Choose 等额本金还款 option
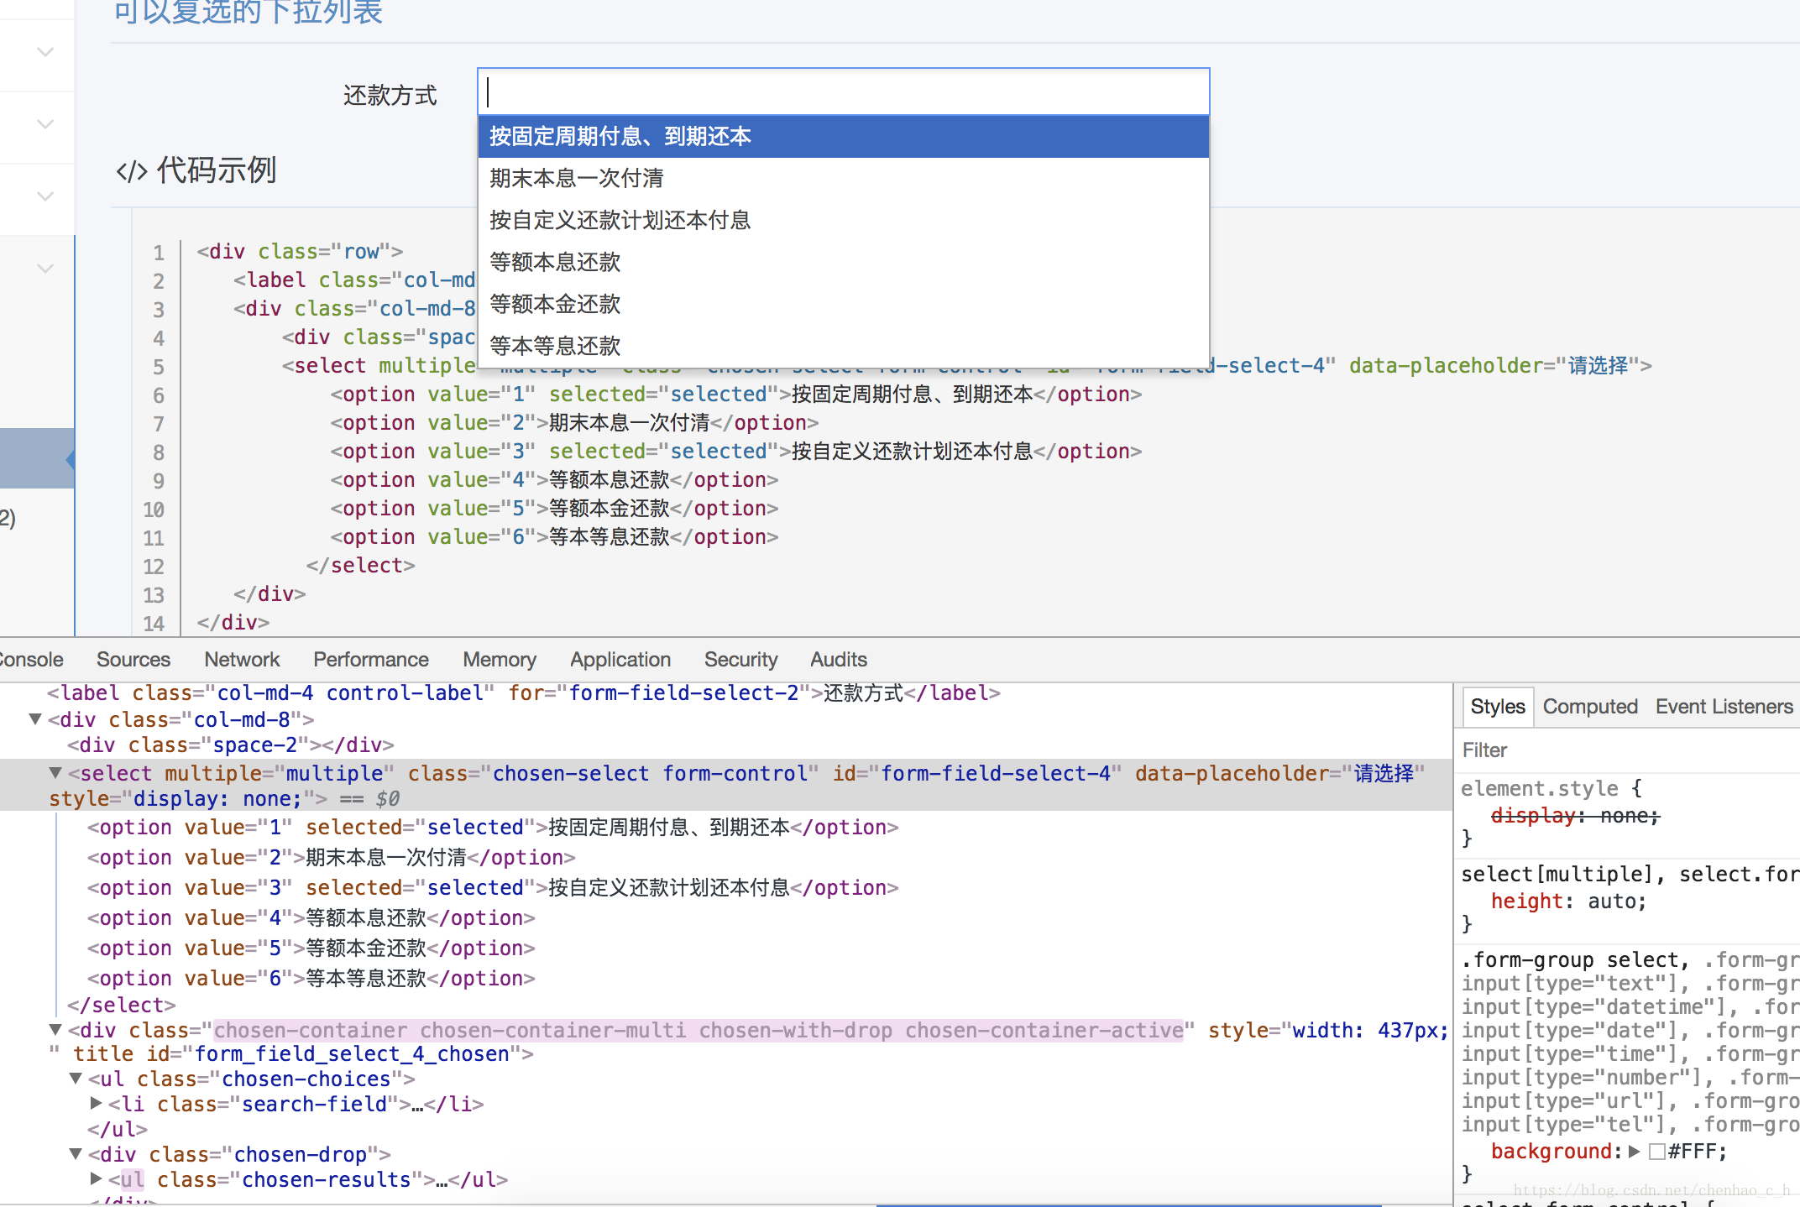The width and height of the screenshot is (1800, 1207). click(x=843, y=304)
